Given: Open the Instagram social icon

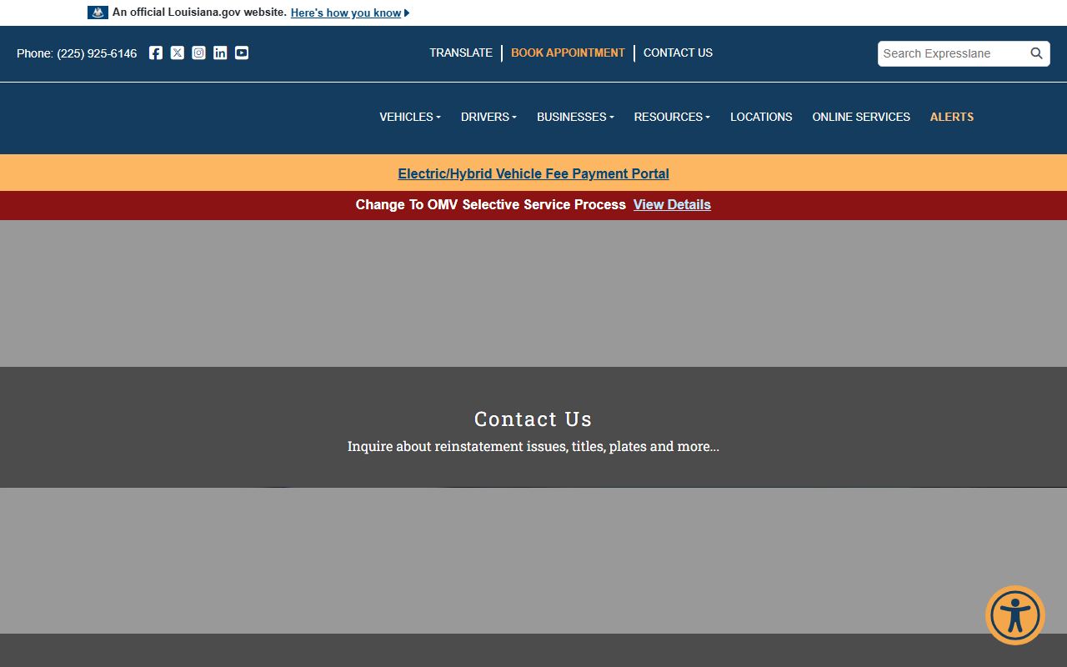Looking at the screenshot, I should click(198, 53).
